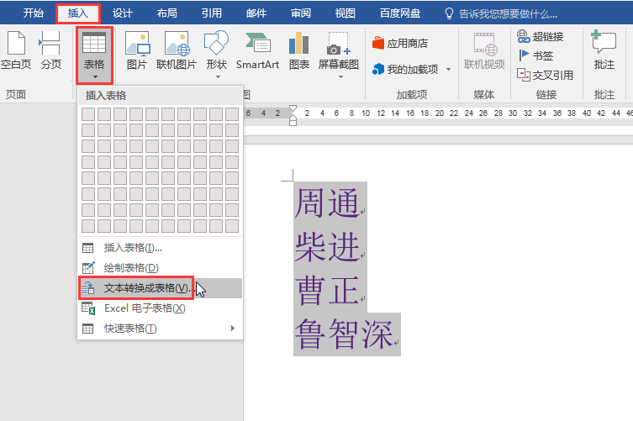Image resolution: width=633 pixels, height=421 pixels.
Task: Insert a 超链接 hyperlink
Action: [541, 37]
